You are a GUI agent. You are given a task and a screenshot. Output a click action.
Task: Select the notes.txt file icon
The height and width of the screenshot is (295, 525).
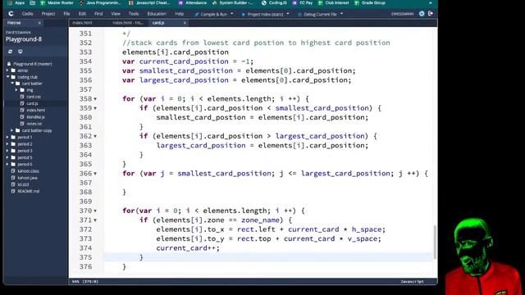pyautogui.click(x=22, y=124)
